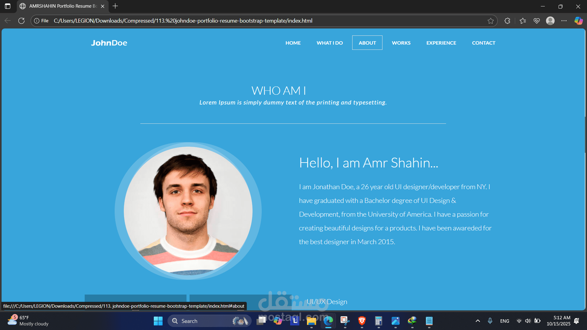The width and height of the screenshot is (587, 330).
Task: Open the Favorites list icon
Action: pos(523,21)
